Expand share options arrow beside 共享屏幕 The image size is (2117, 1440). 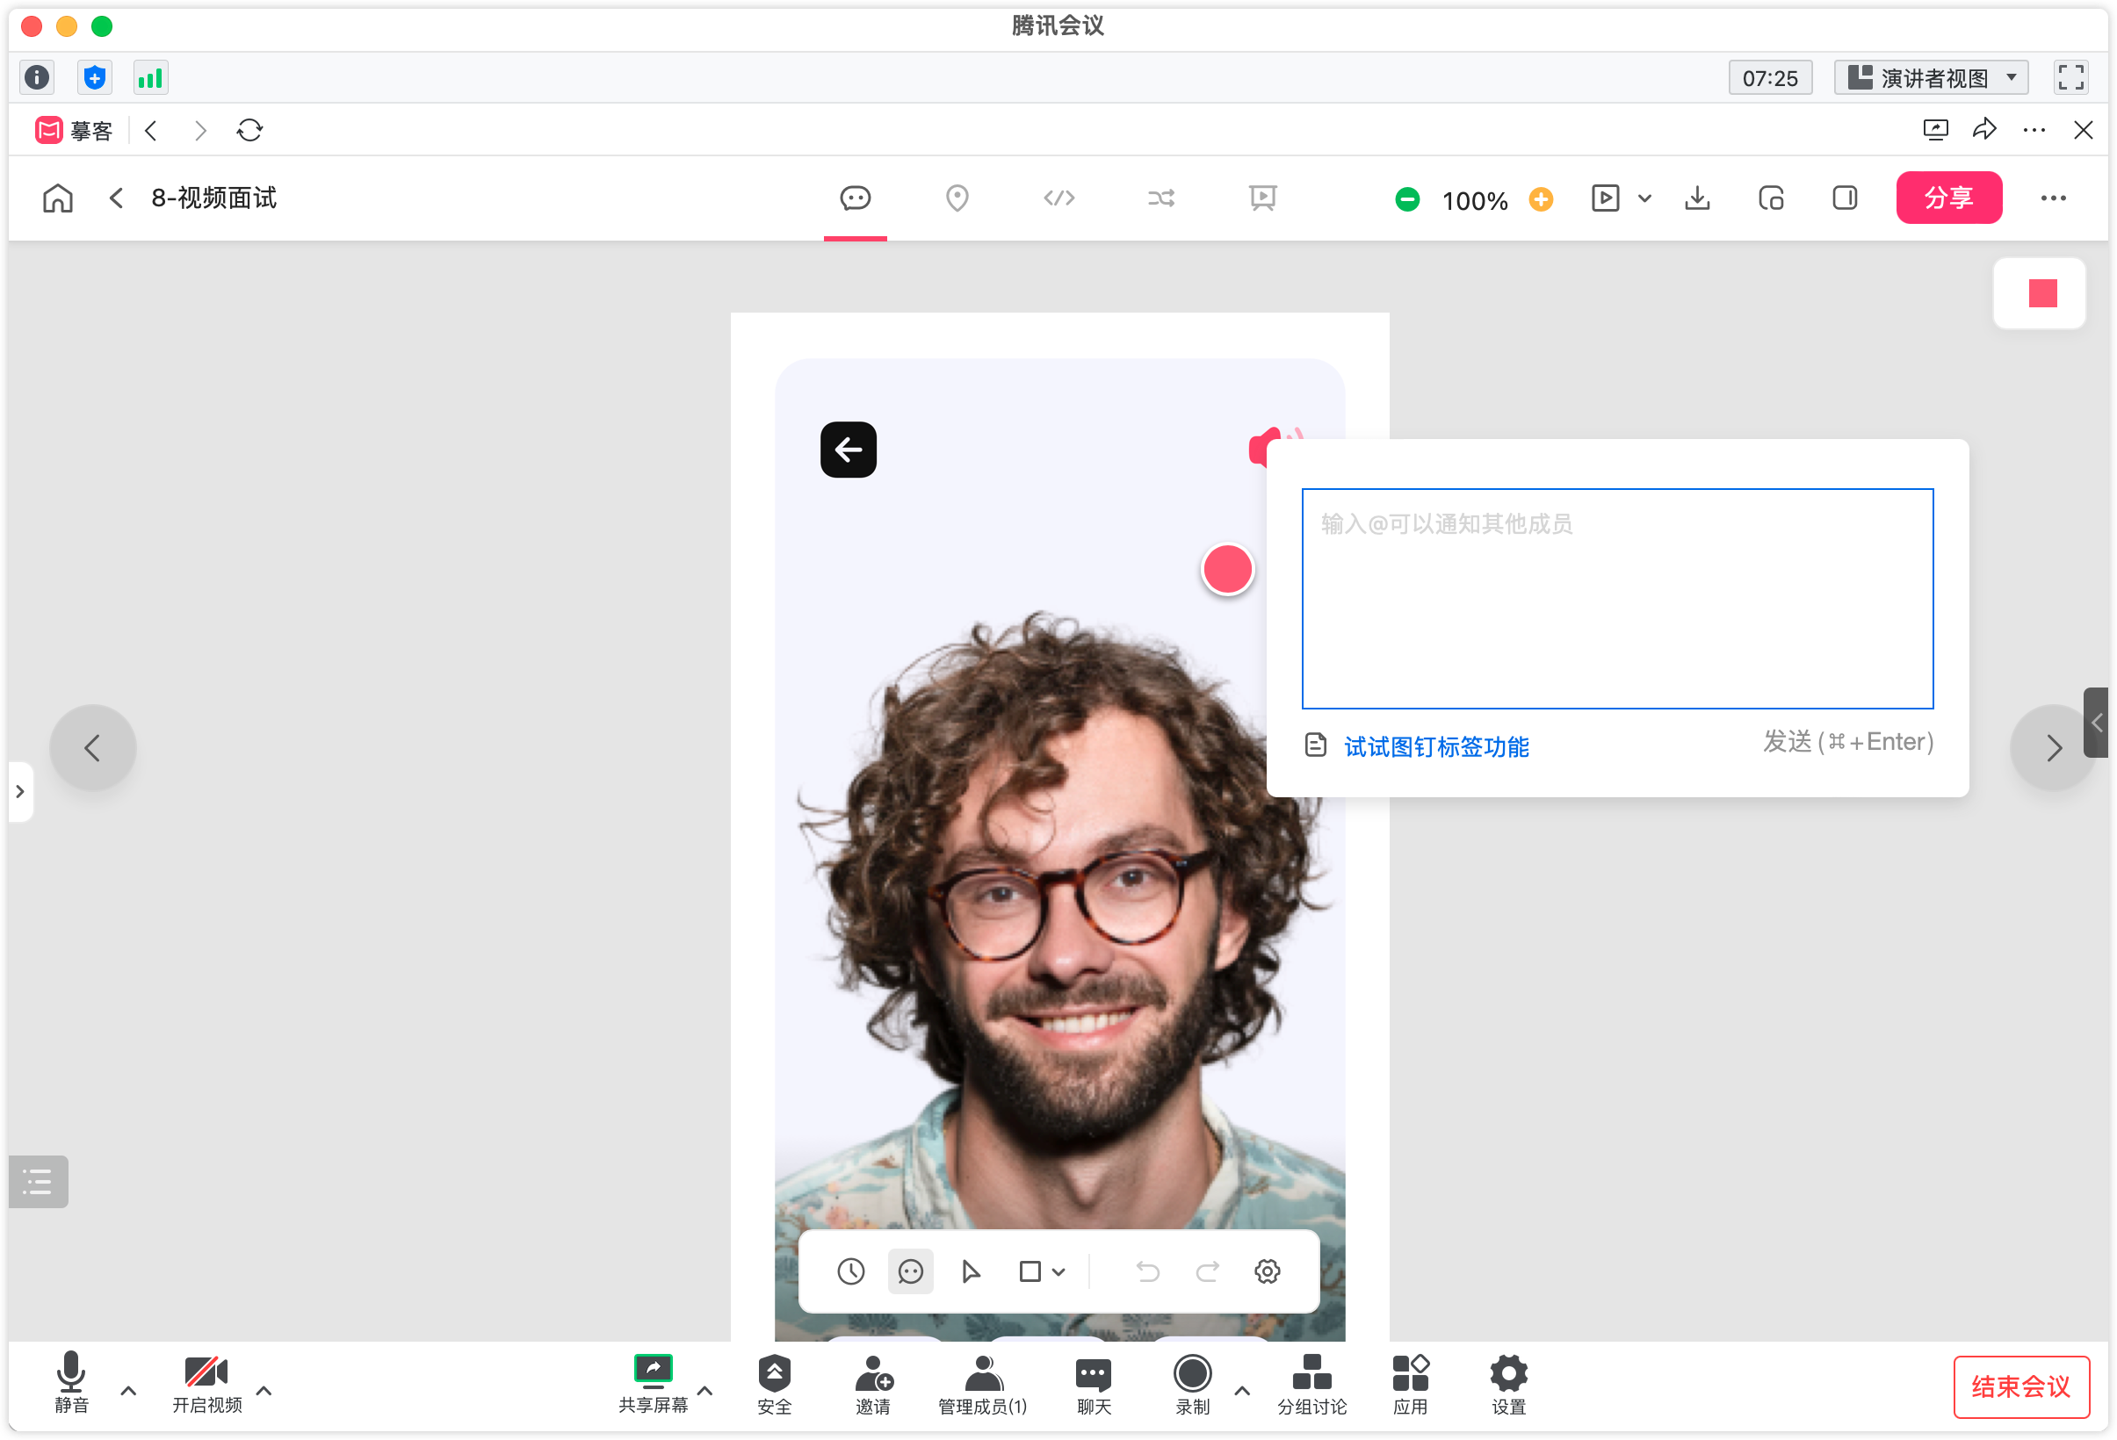705,1391
